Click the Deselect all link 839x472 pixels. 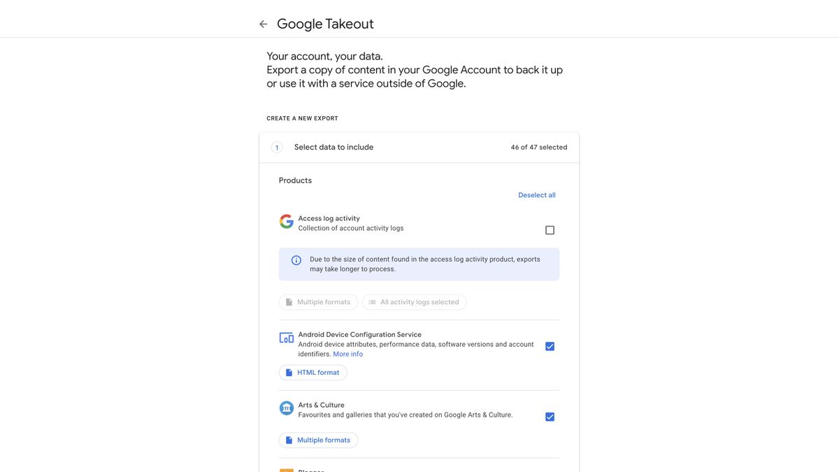point(537,194)
